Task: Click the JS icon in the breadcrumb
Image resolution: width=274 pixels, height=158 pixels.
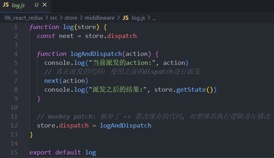Action: tap(126, 18)
